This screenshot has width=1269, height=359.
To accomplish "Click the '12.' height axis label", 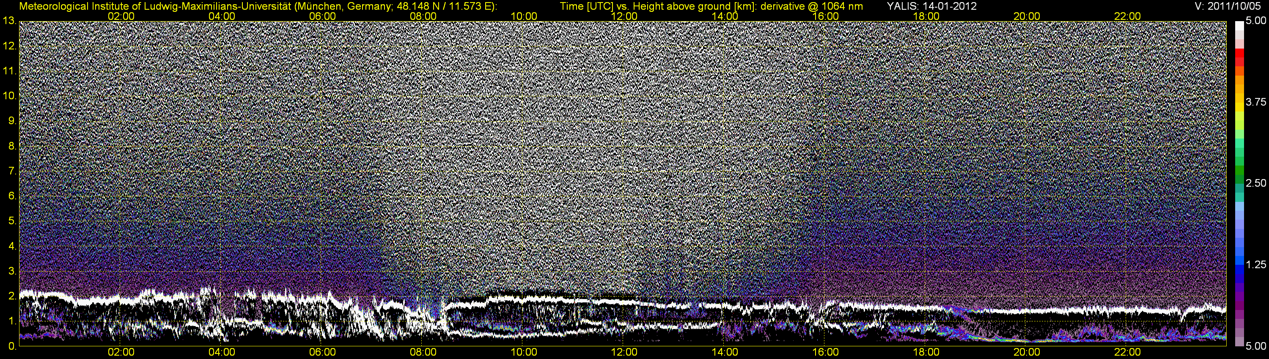I will pyautogui.click(x=9, y=46).
